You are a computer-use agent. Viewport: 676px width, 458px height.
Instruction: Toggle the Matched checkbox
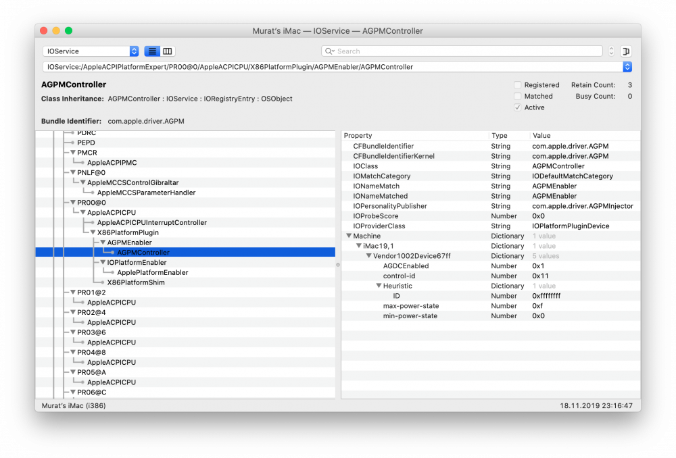[x=518, y=96]
